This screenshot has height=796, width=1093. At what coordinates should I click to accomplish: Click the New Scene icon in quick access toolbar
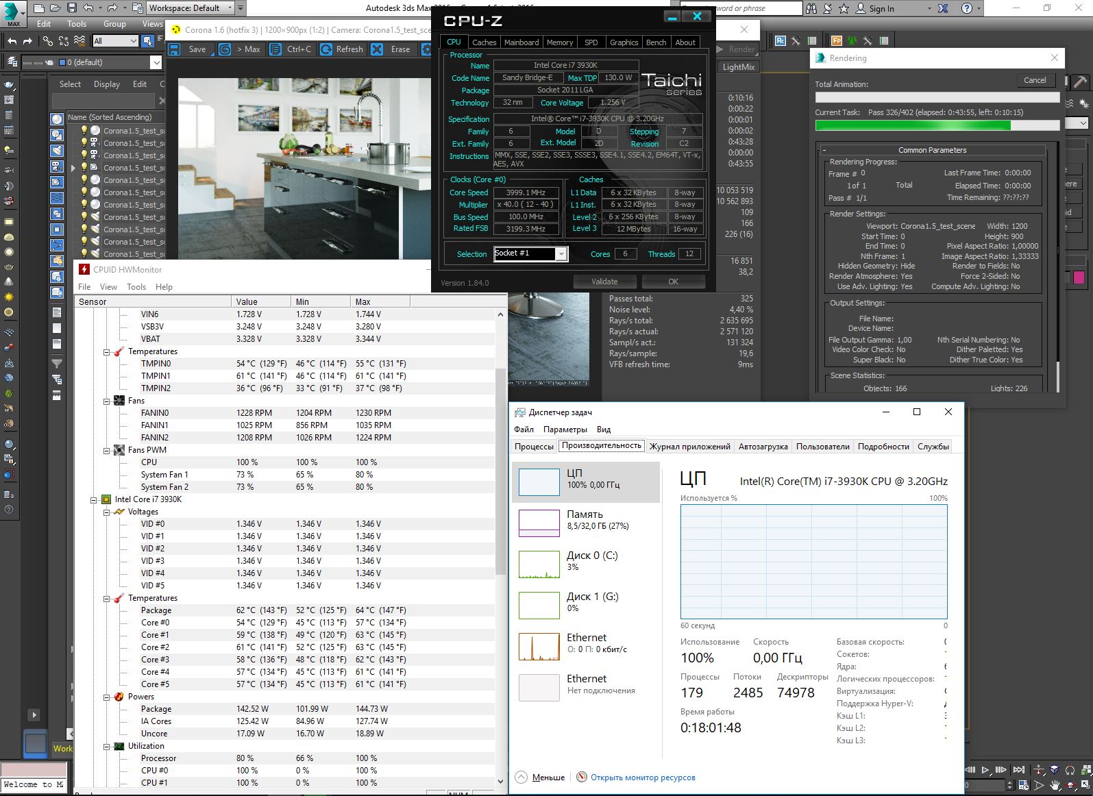(x=38, y=8)
